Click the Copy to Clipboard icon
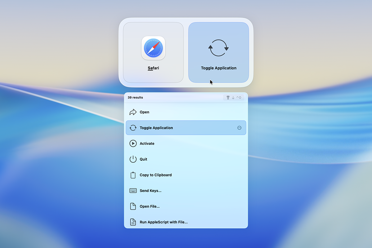 (x=133, y=175)
